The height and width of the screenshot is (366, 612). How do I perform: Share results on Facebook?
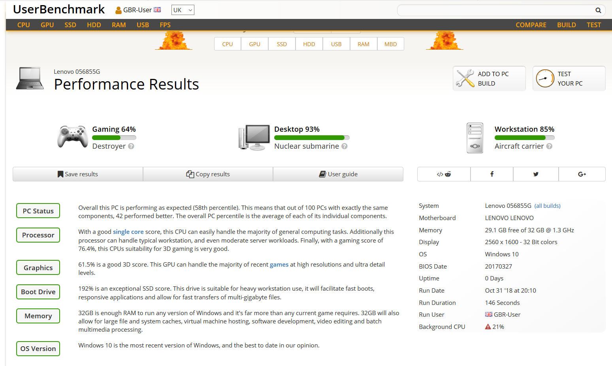492,174
